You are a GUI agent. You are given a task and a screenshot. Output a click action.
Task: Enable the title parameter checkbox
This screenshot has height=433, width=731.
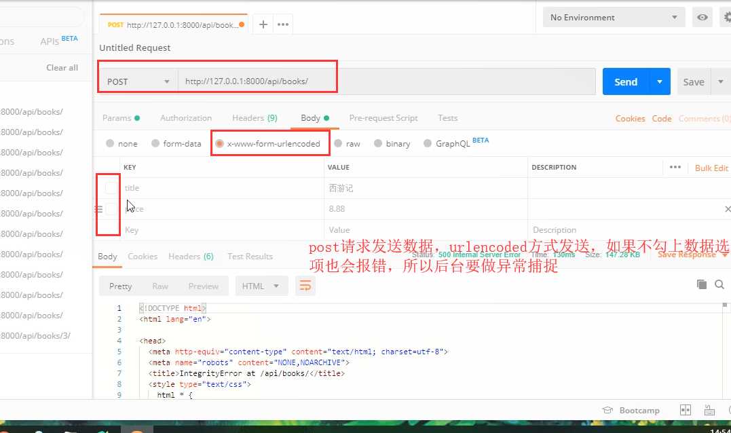[x=111, y=188]
